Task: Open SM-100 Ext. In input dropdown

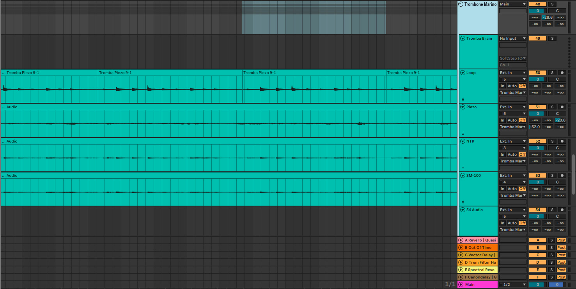Action: pos(513,176)
